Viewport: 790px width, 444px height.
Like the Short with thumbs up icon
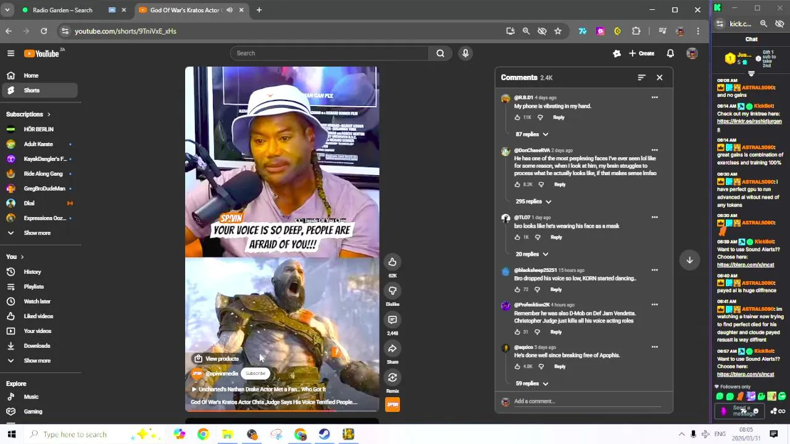[x=393, y=262]
